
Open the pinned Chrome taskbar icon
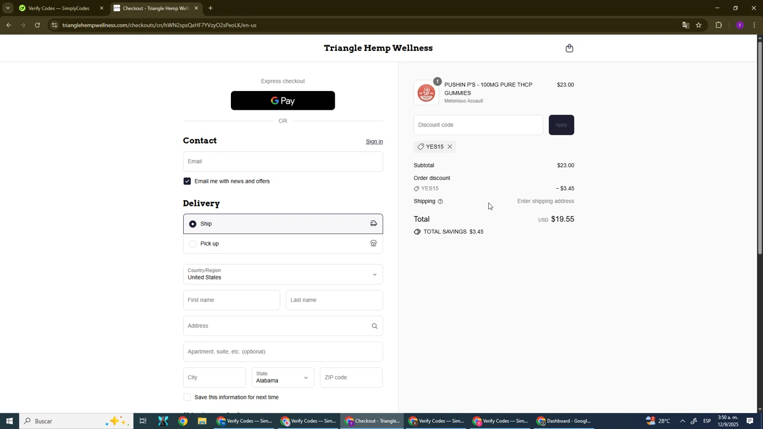pos(183,421)
